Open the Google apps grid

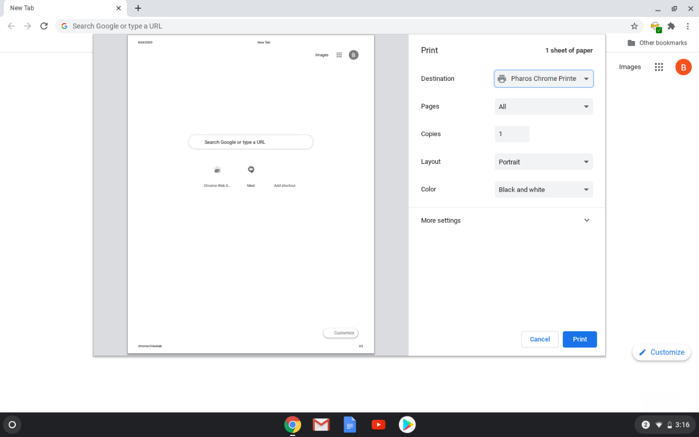pos(659,67)
